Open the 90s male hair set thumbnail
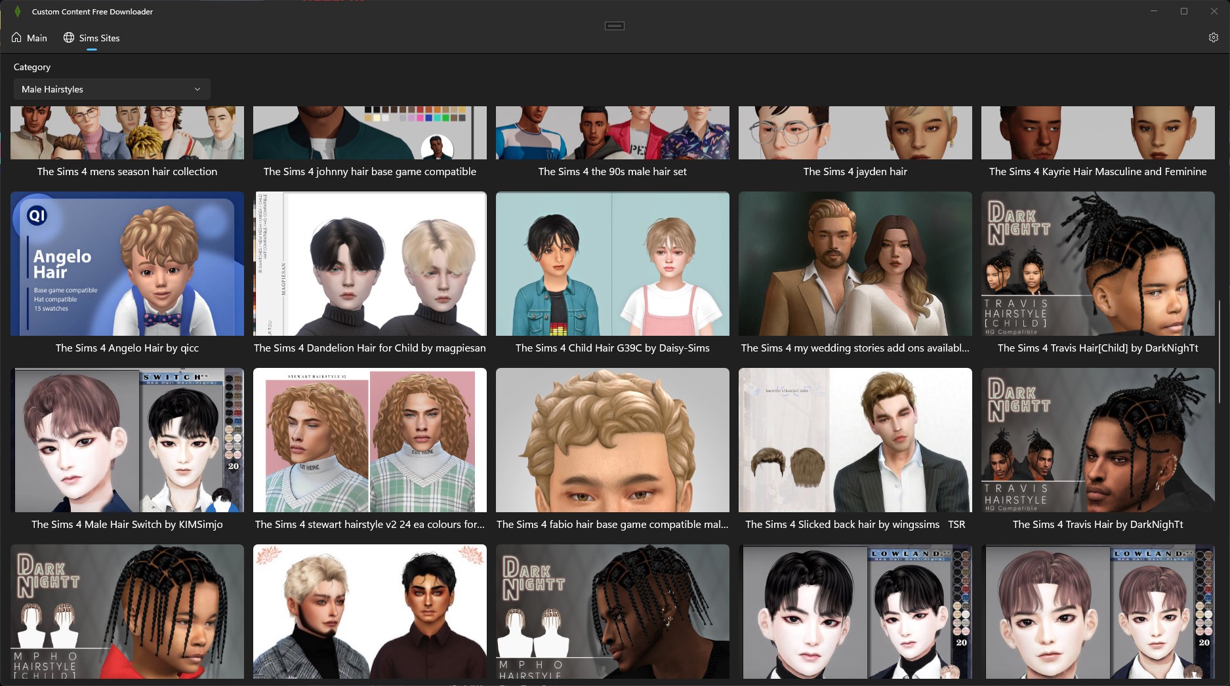This screenshot has width=1230, height=686. pyautogui.click(x=613, y=132)
